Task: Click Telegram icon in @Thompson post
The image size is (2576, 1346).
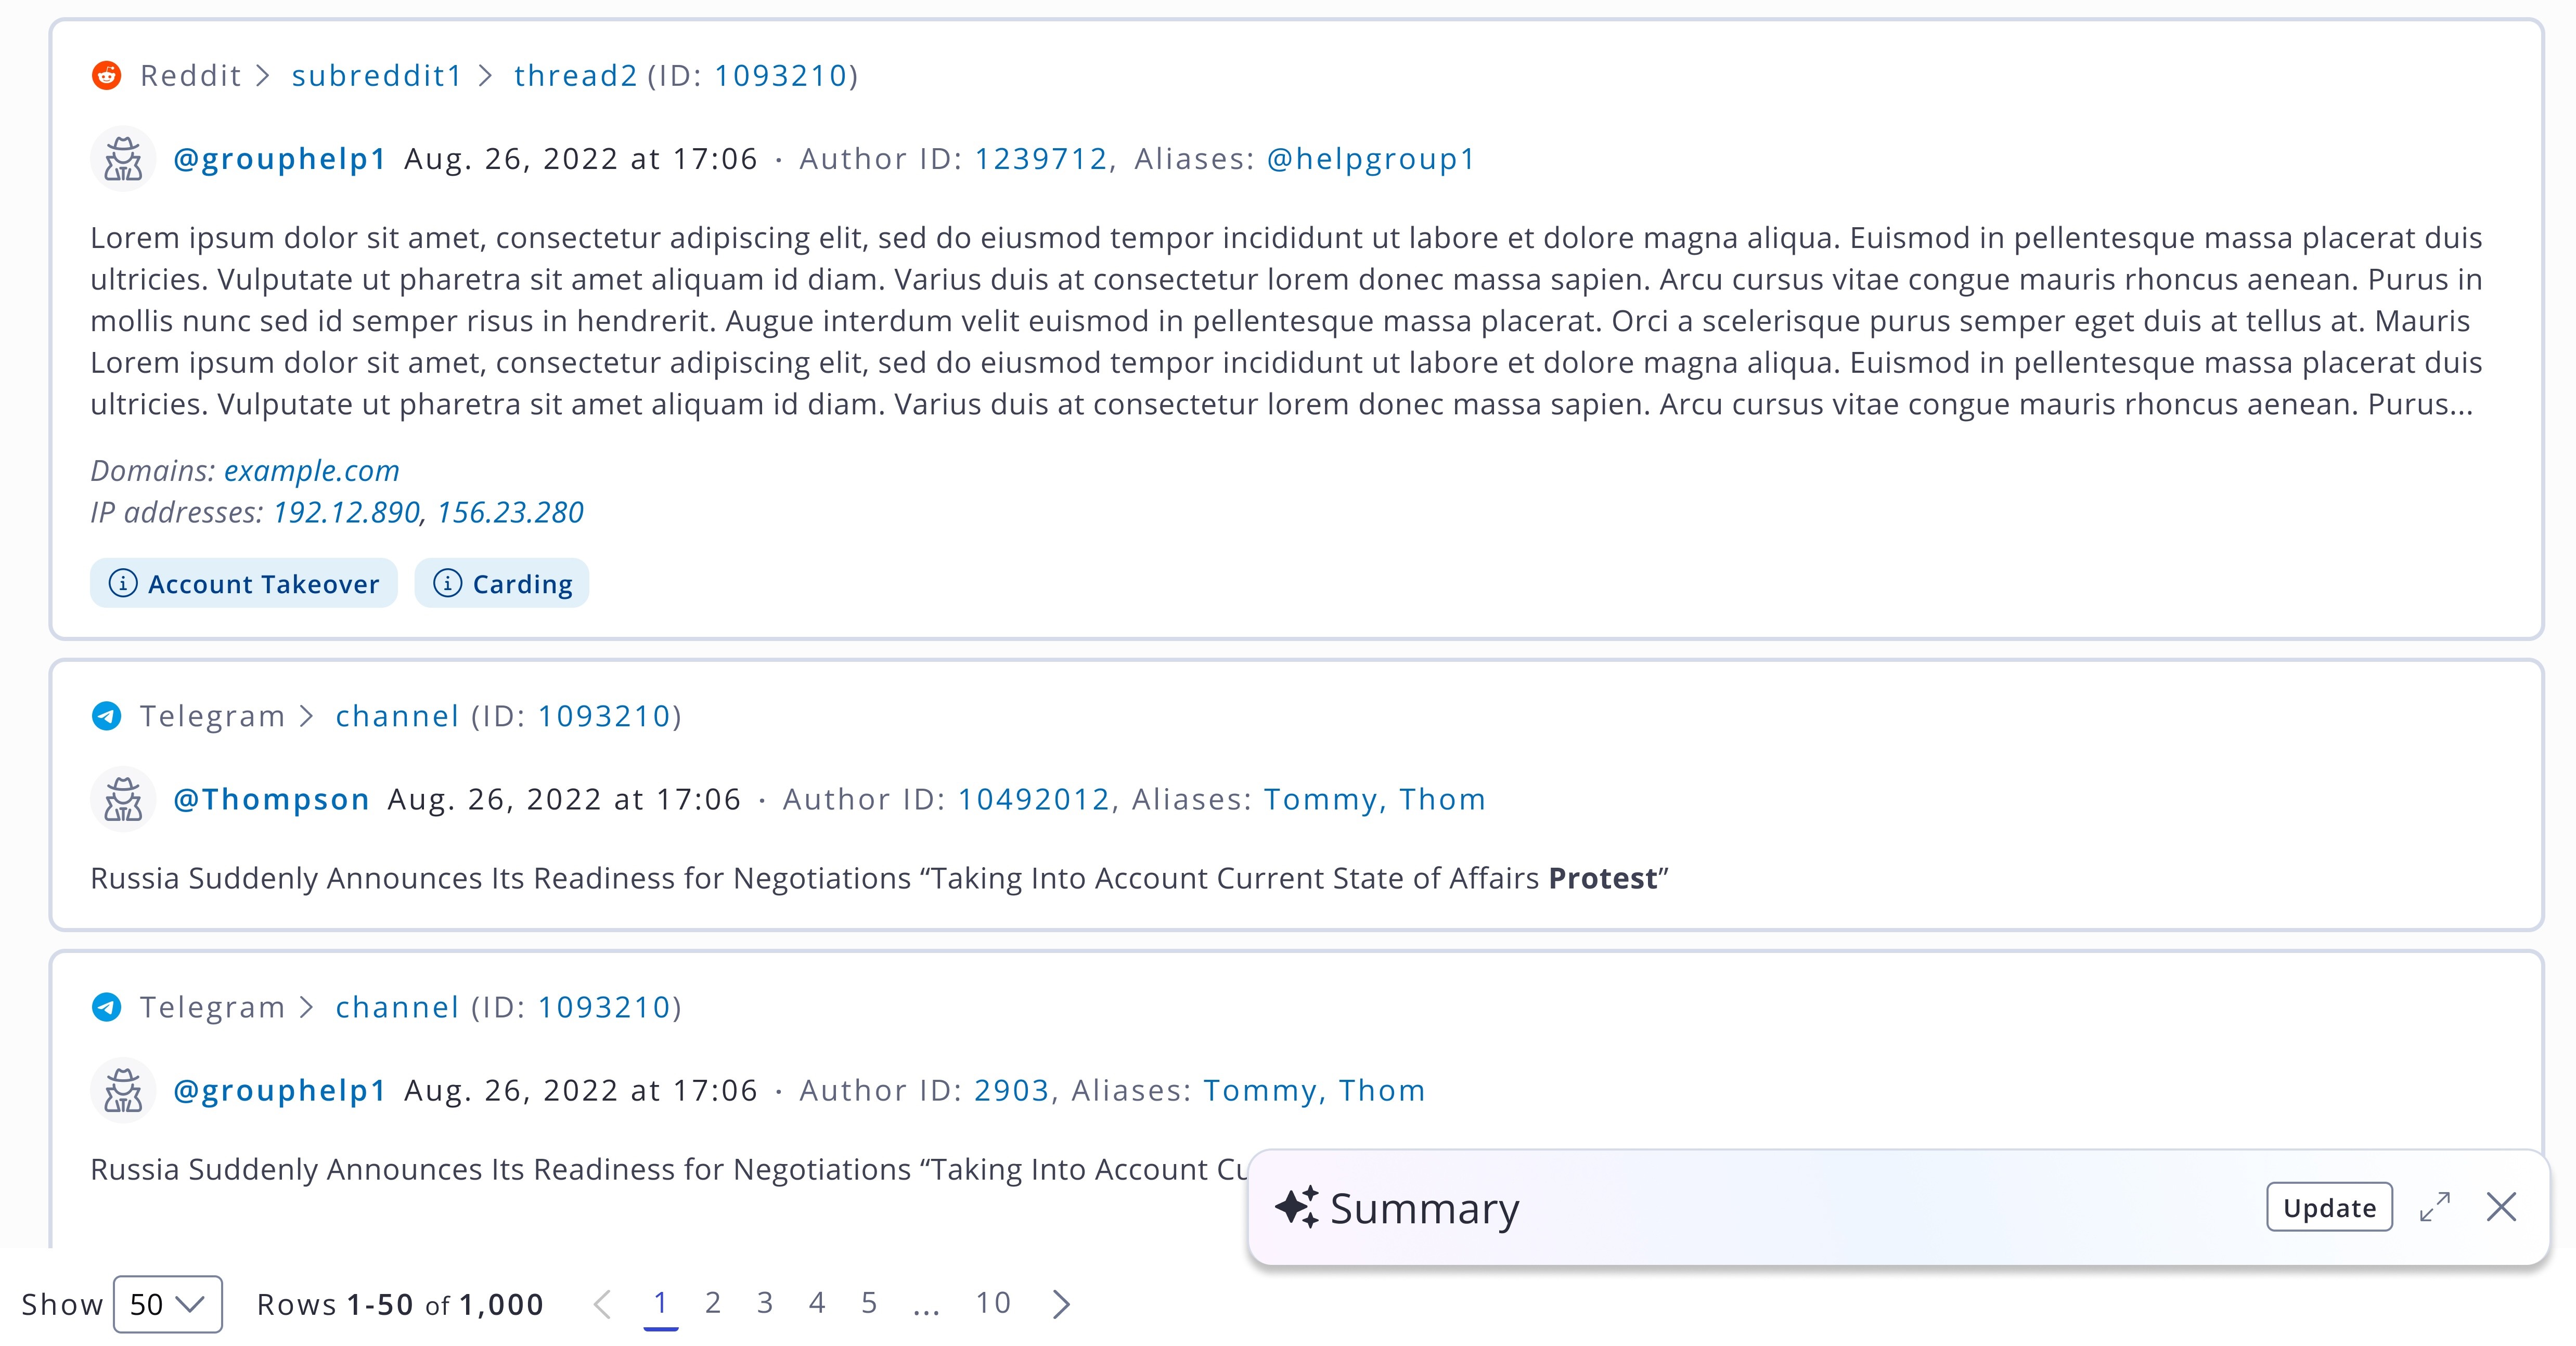Action: [107, 715]
